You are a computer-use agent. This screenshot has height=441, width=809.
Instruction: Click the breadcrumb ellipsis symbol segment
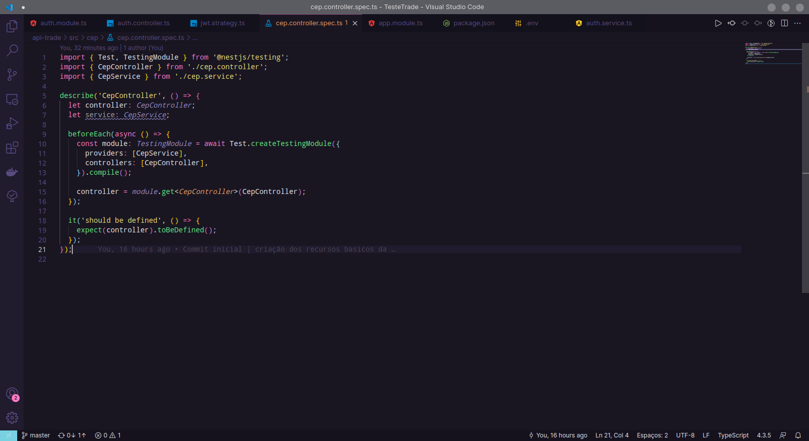tap(195, 38)
